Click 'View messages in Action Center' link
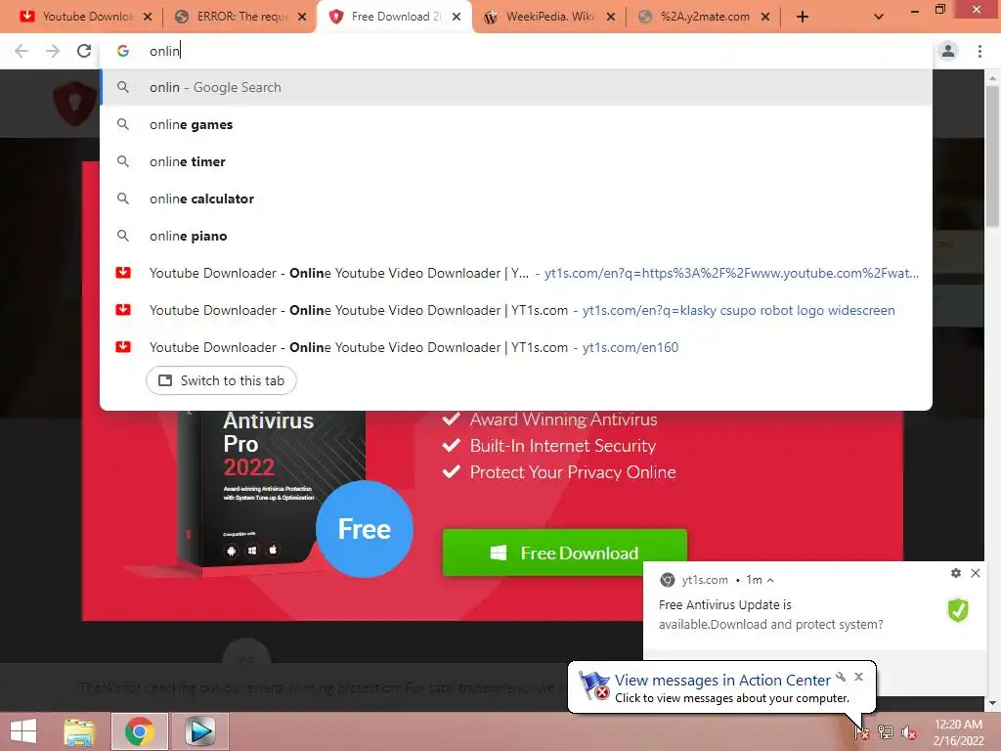 click(x=722, y=681)
